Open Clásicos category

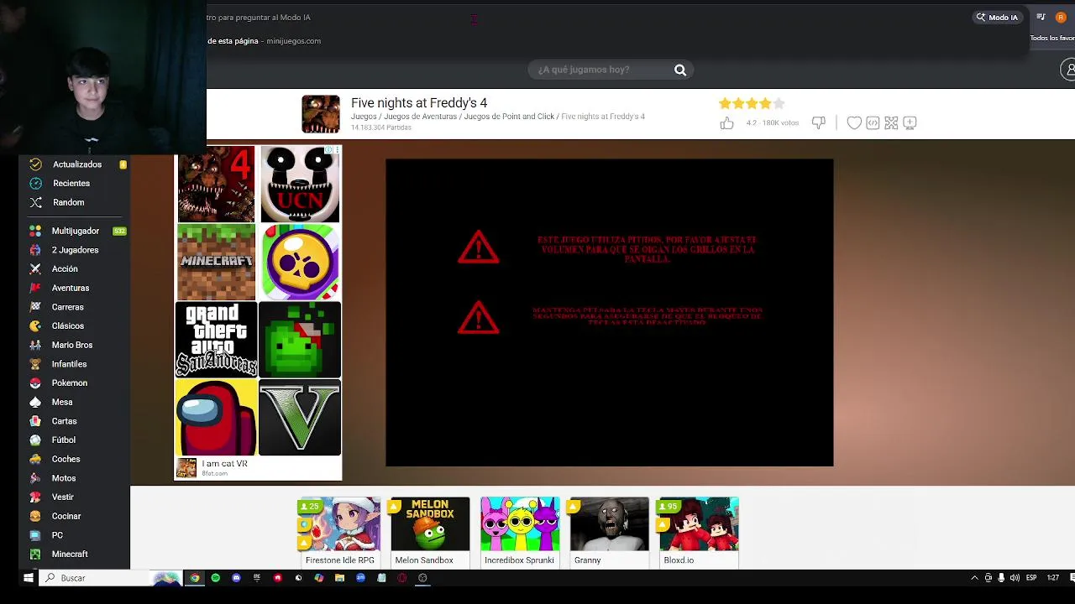click(68, 325)
